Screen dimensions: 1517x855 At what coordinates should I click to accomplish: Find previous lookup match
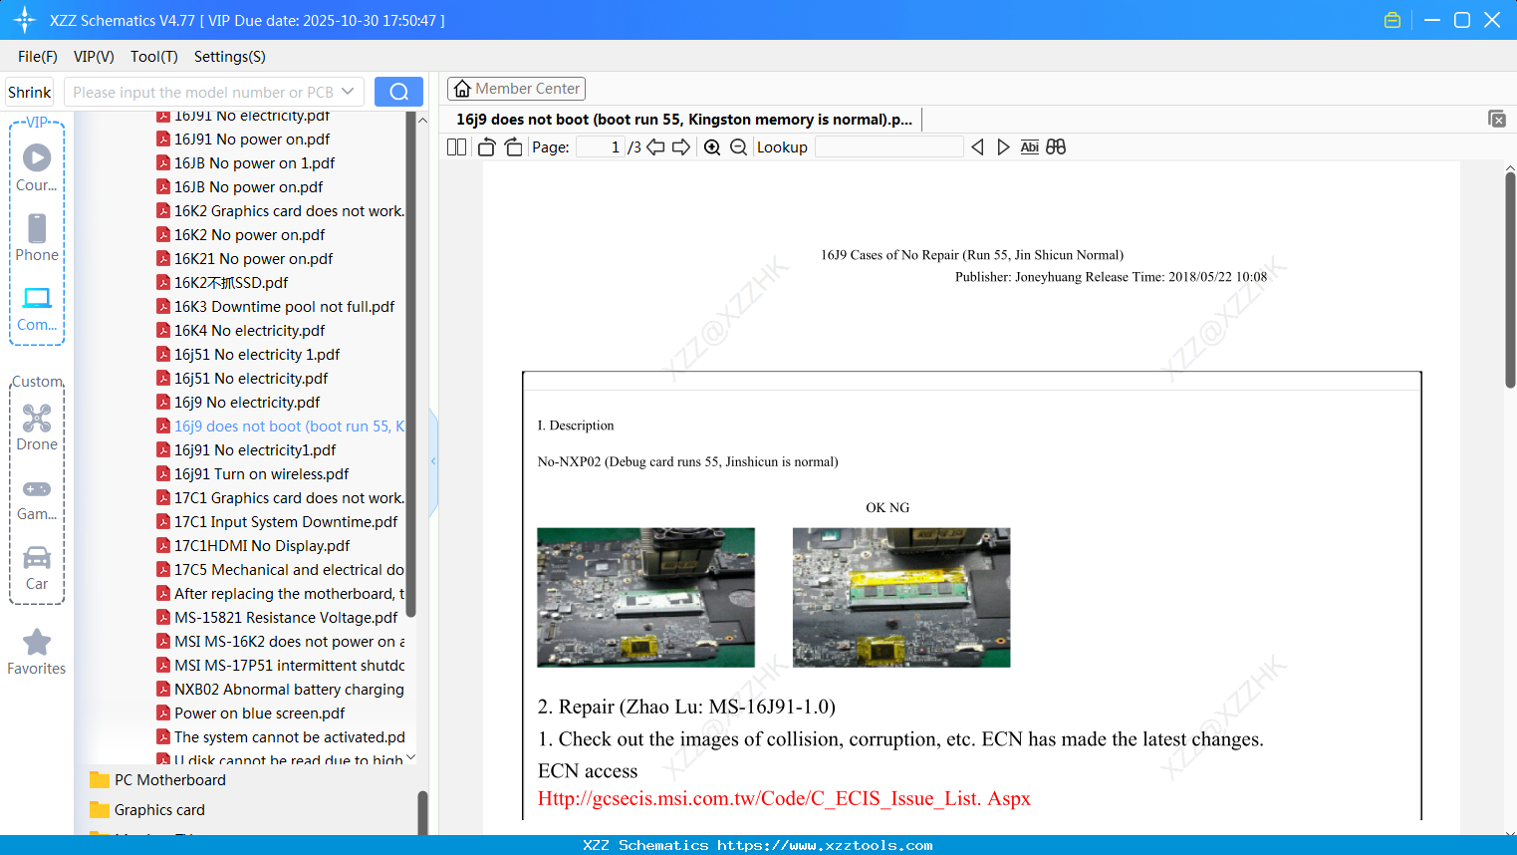click(977, 147)
